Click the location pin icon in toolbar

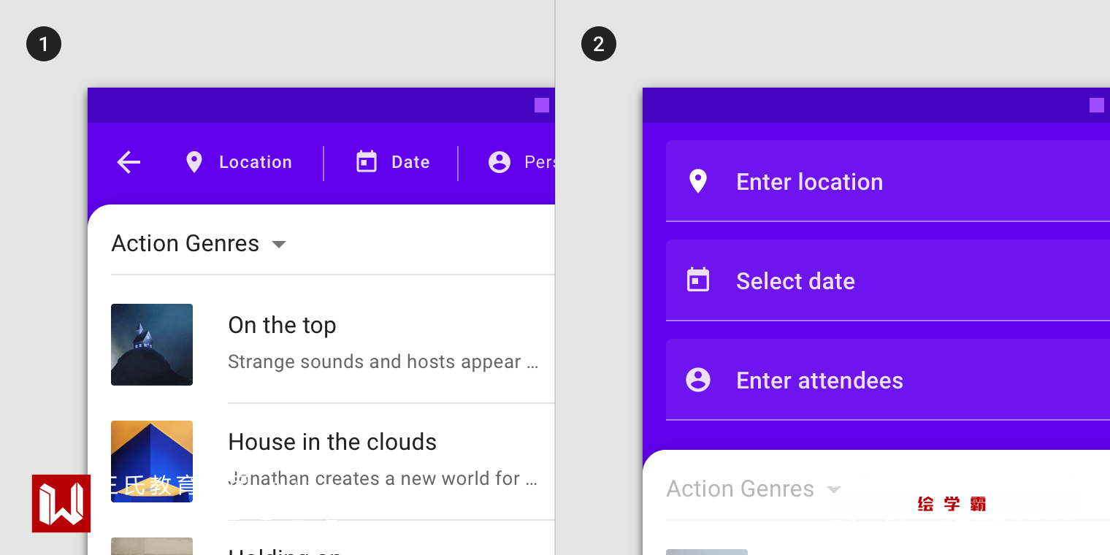(194, 162)
